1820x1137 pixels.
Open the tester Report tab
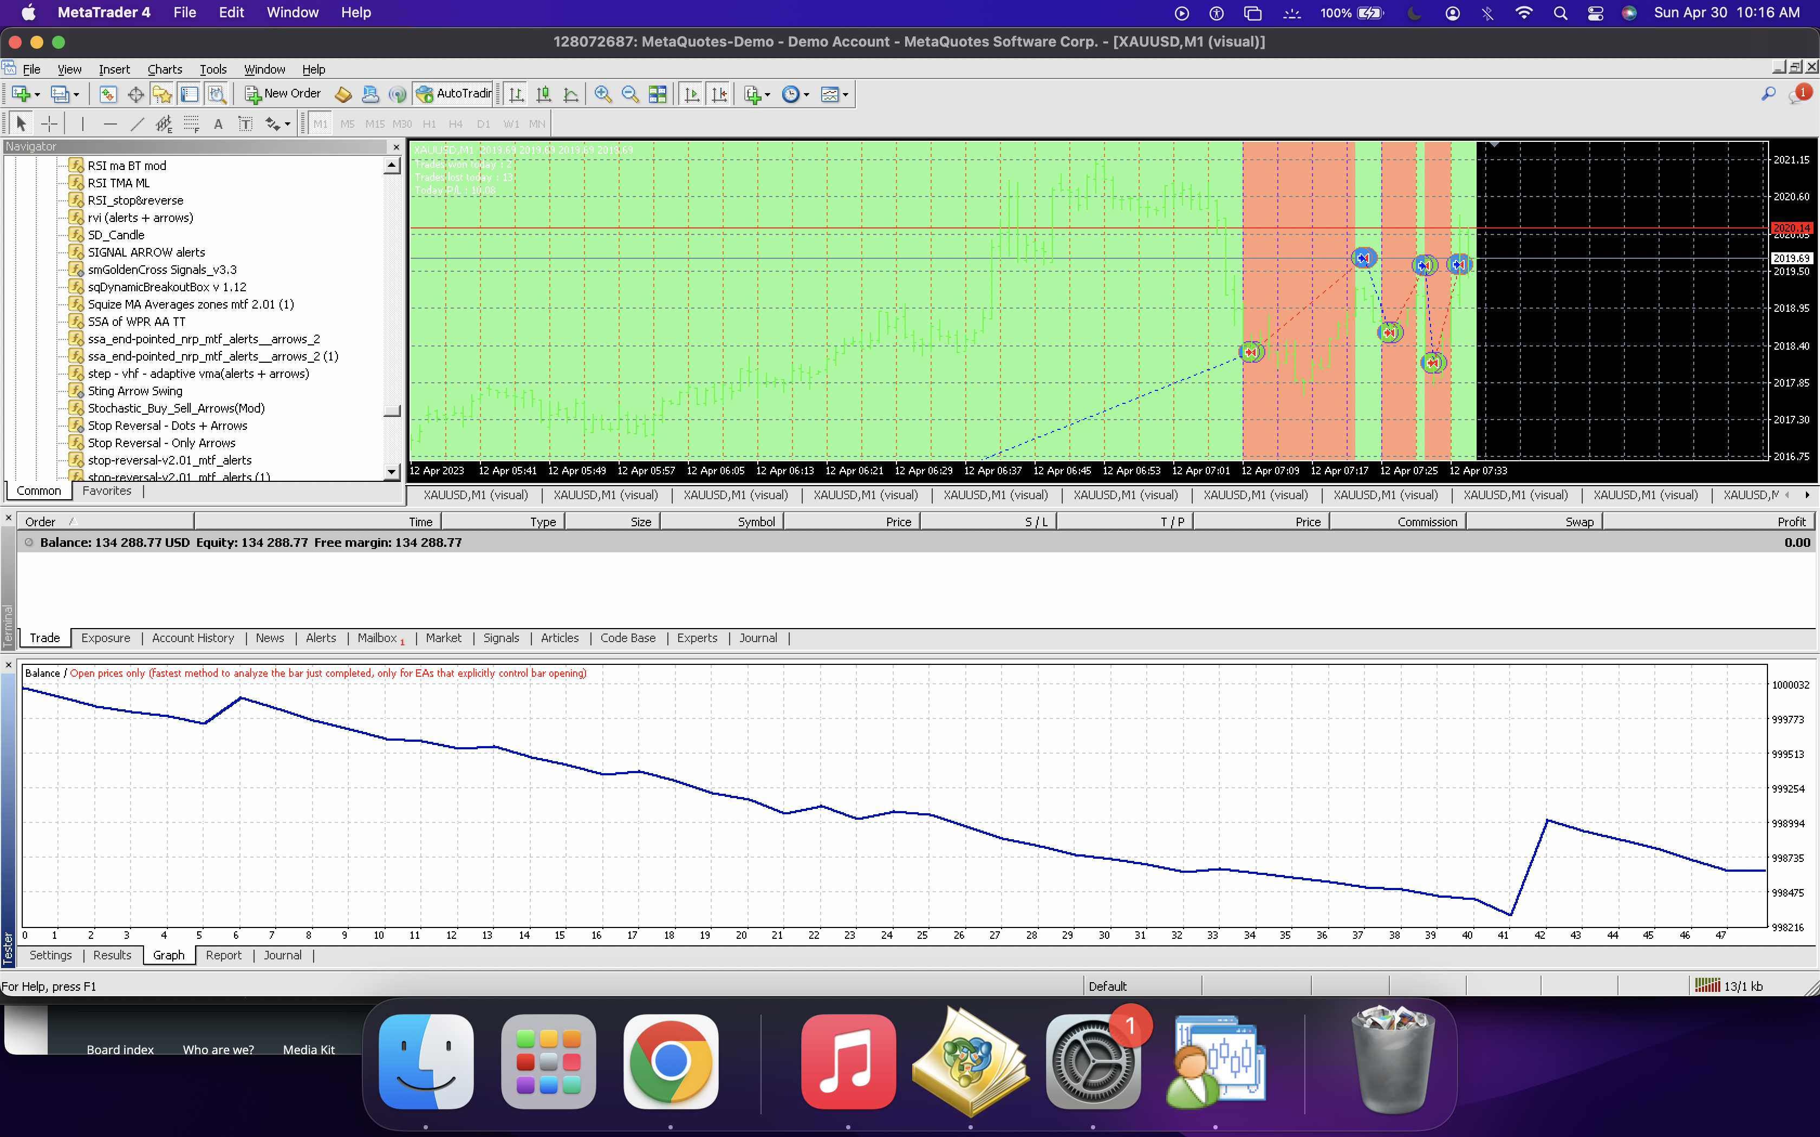tap(223, 955)
